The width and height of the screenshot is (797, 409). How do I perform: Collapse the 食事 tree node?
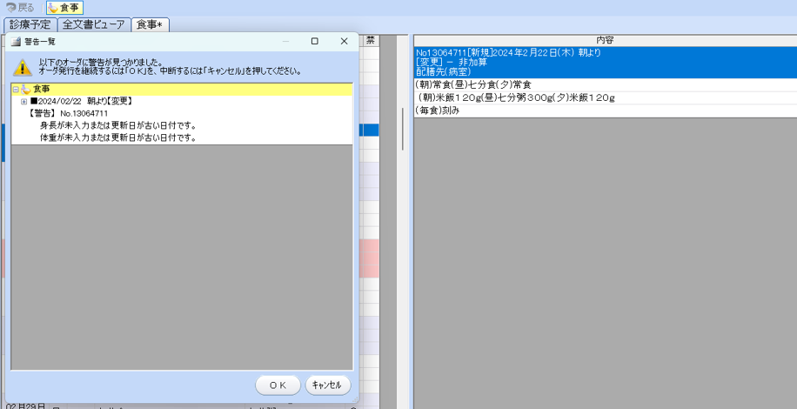point(16,90)
